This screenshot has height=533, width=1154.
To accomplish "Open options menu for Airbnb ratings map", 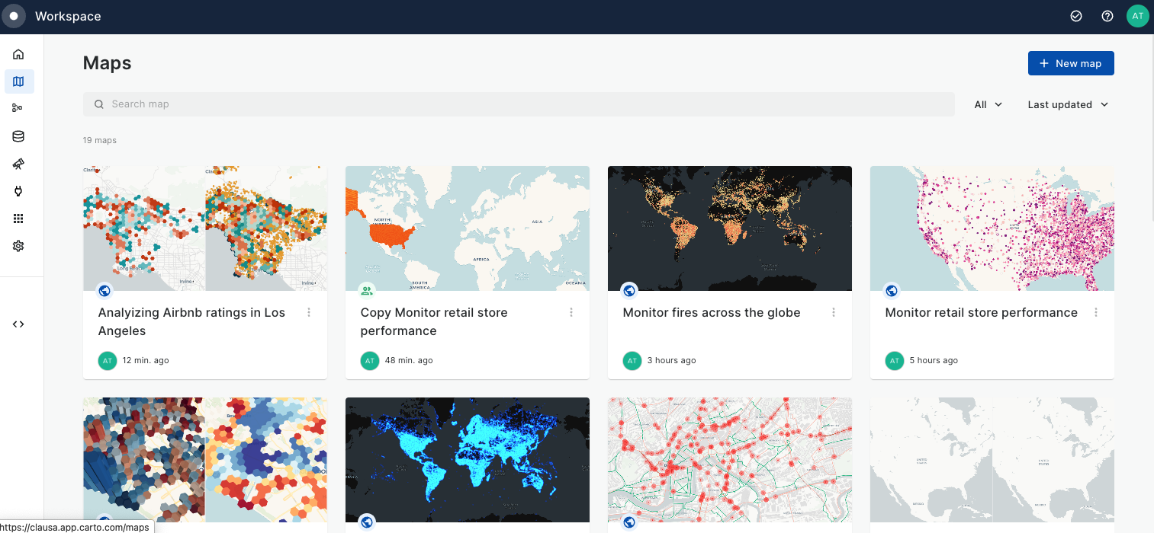I will (309, 312).
